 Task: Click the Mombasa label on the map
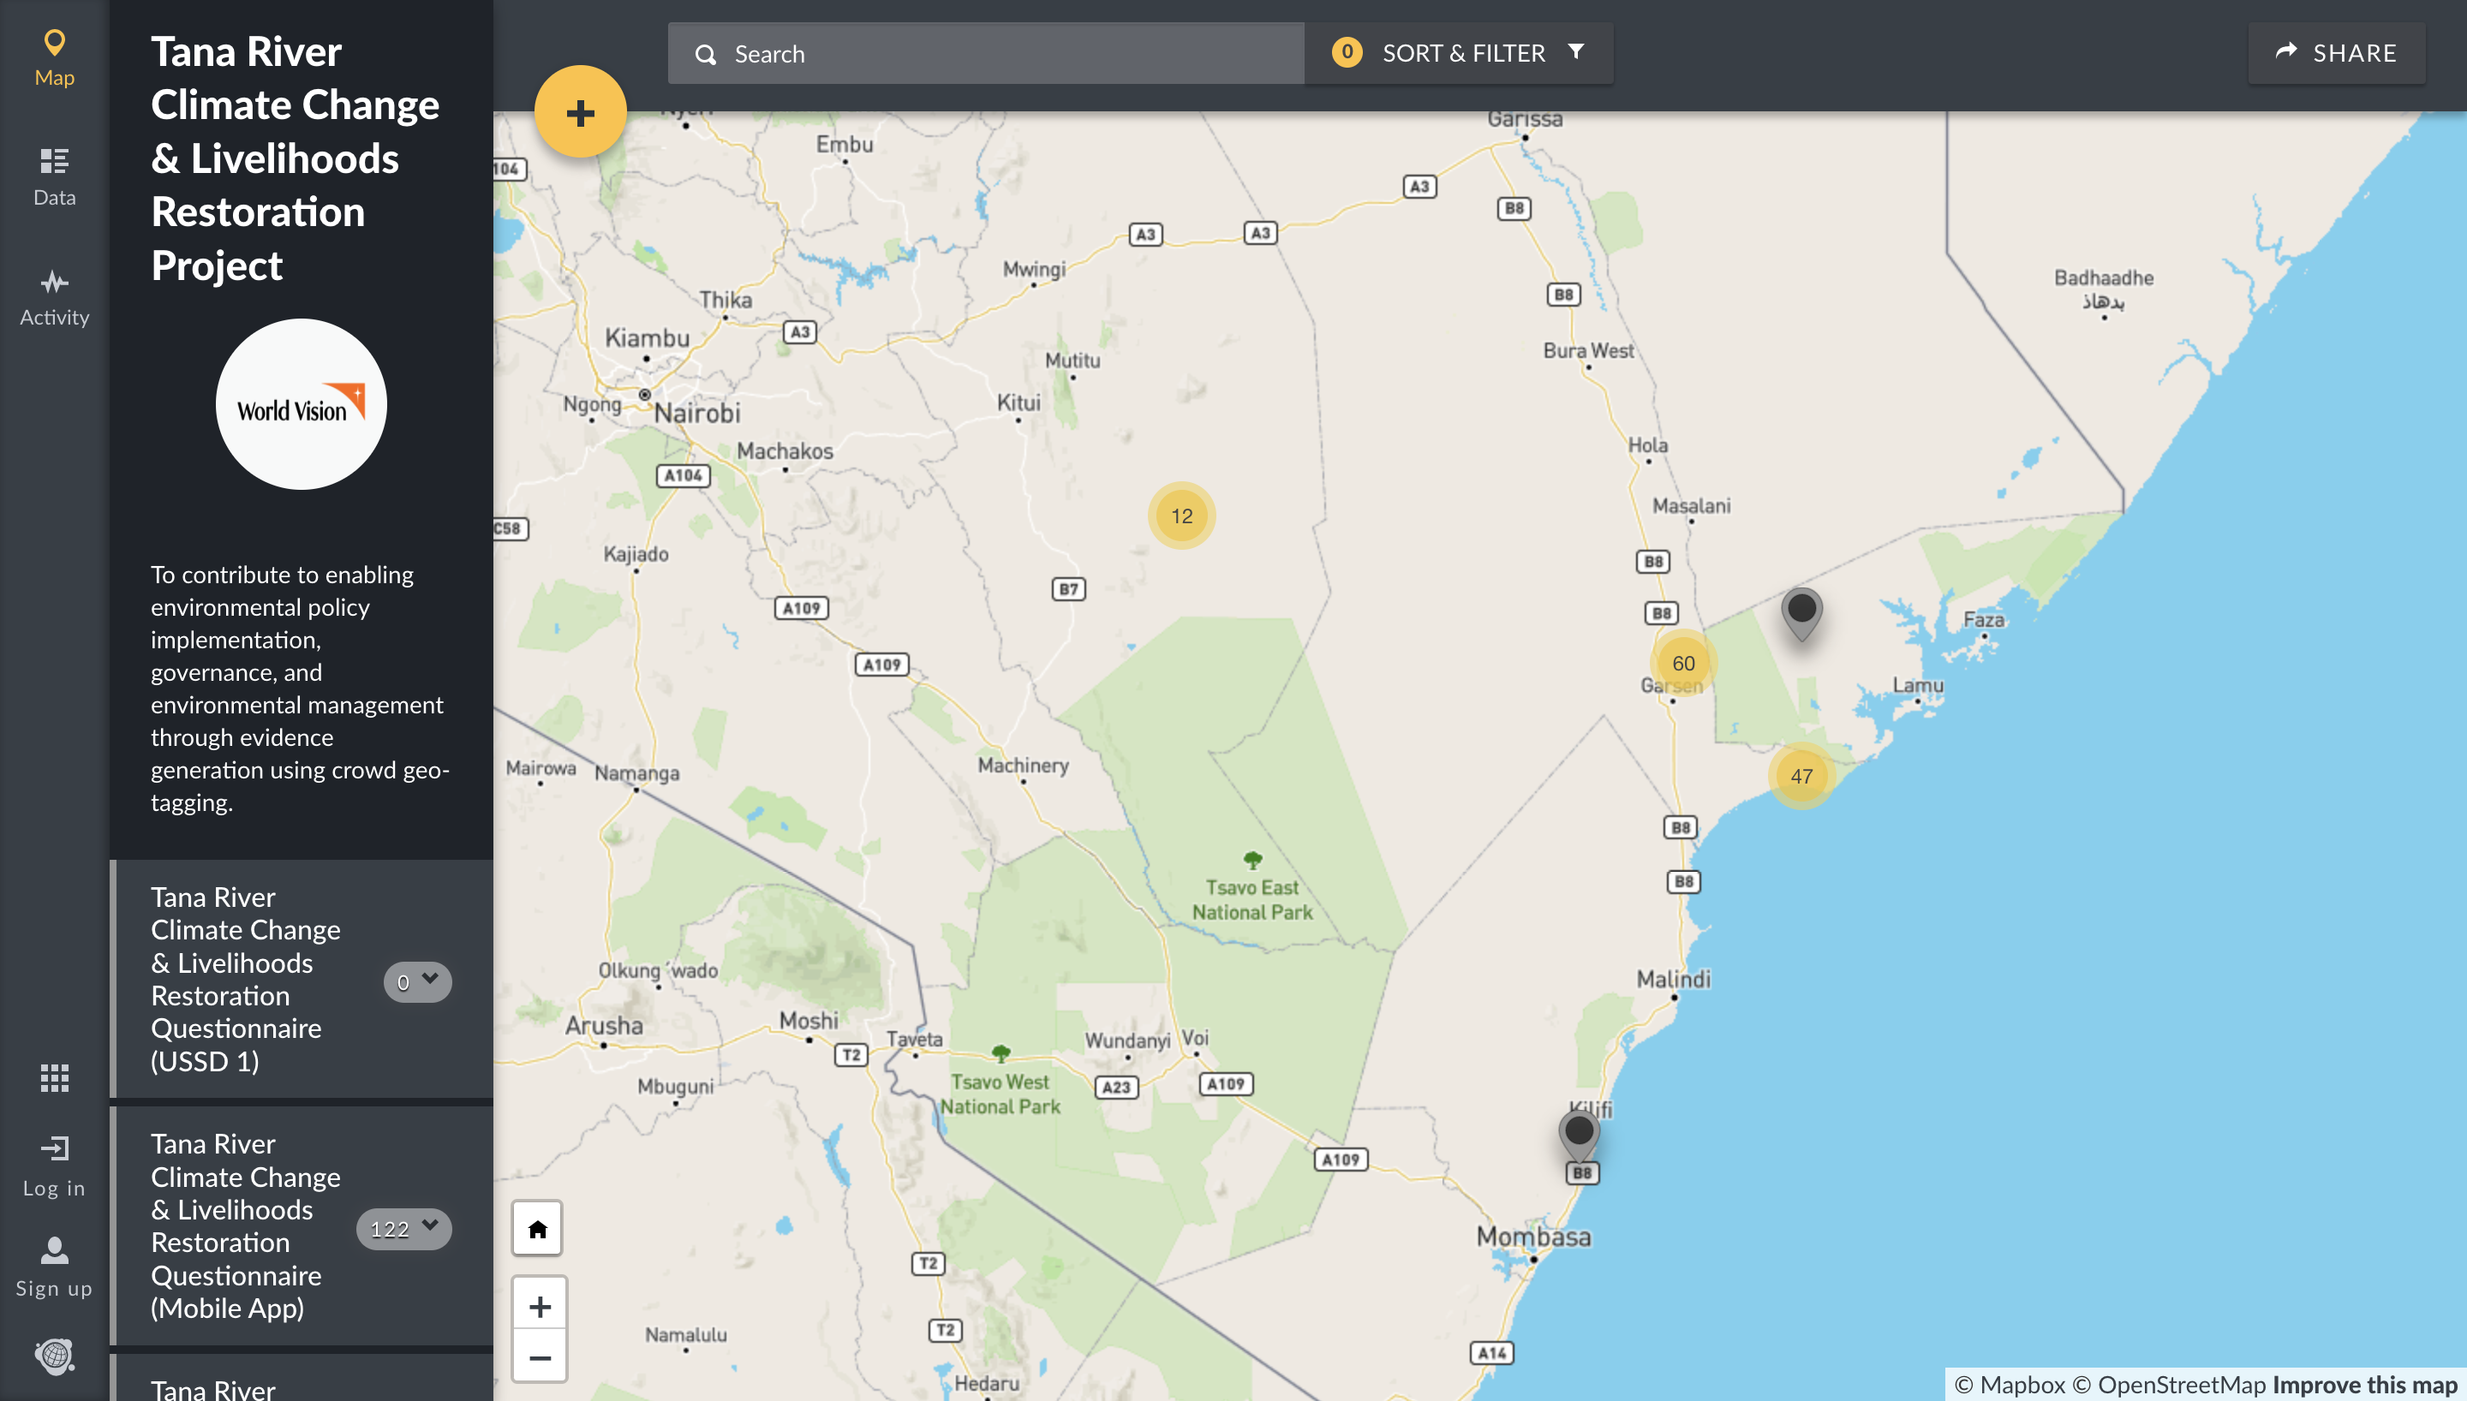[1533, 1237]
